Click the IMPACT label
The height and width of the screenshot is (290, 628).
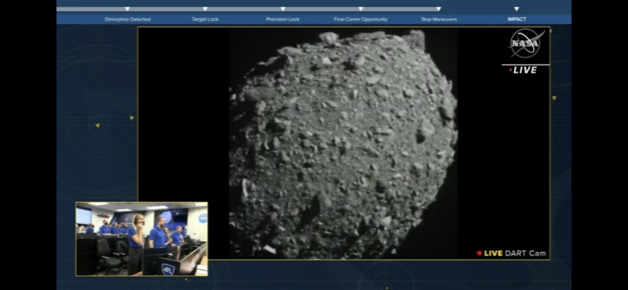[x=517, y=19]
